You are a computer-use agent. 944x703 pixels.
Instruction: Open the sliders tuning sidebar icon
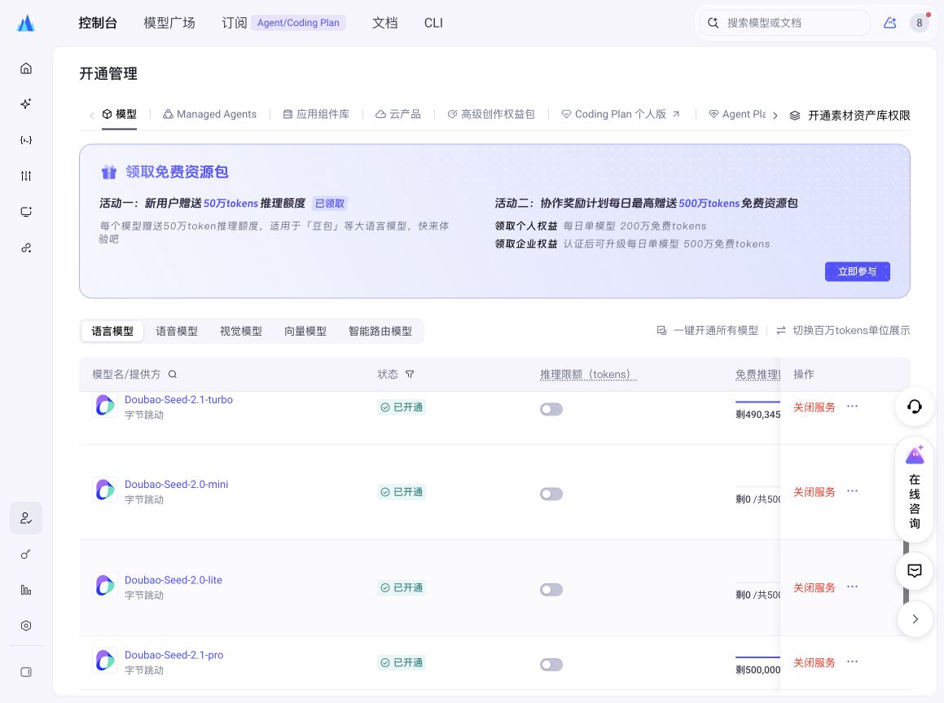pyautogui.click(x=26, y=176)
